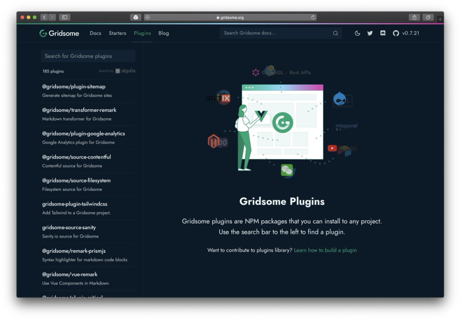This screenshot has width=461, height=320.
Task: Click 'Syntax highlighter for markdown code blocks' text
Action: [85, 260]
